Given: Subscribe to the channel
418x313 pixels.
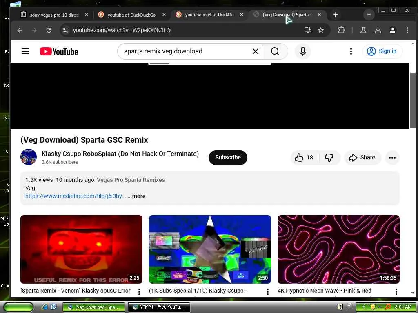Looking at the screenshot, I should coord(228,158).
